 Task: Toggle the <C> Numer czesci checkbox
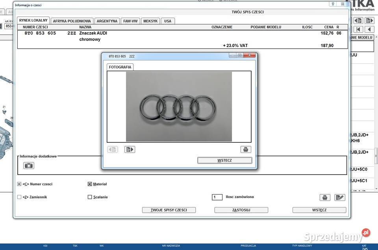(x=19, y=184)
